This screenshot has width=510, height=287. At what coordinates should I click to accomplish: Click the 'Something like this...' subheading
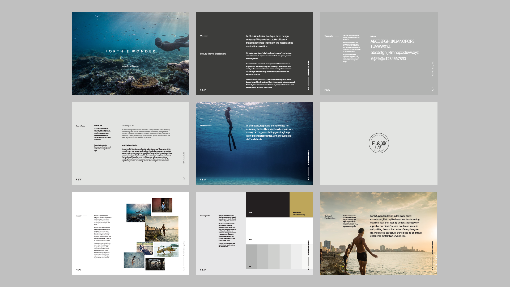pos(128,126)
